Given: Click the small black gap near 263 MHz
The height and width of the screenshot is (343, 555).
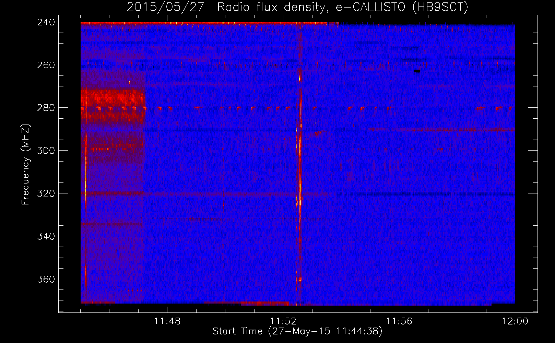Looking at the screenshot, I should tap(417, 71).
